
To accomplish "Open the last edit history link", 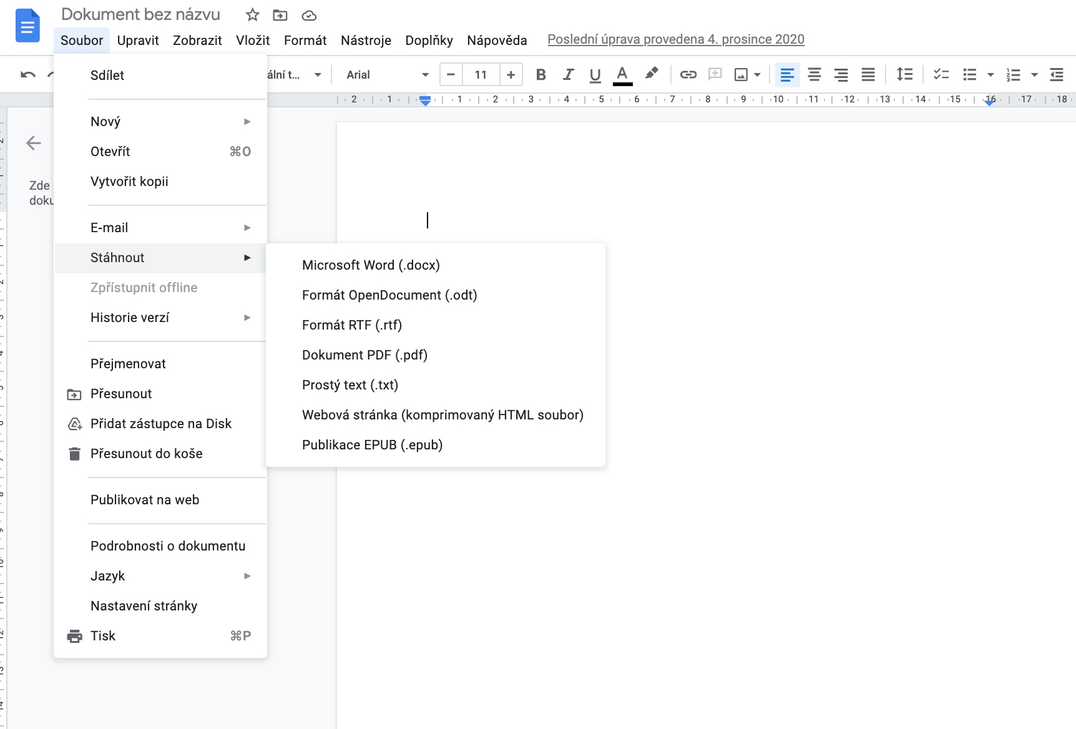I will [x=675, y=39].
